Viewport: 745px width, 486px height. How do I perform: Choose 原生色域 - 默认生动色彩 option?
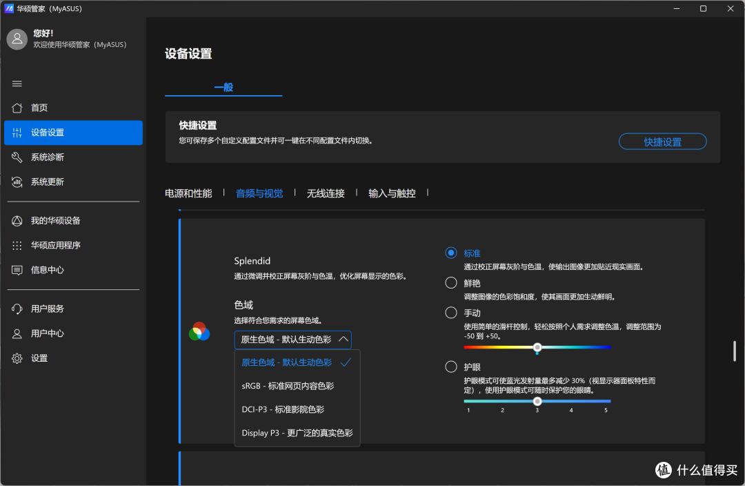pyautogui.click(x=297, y=362)
